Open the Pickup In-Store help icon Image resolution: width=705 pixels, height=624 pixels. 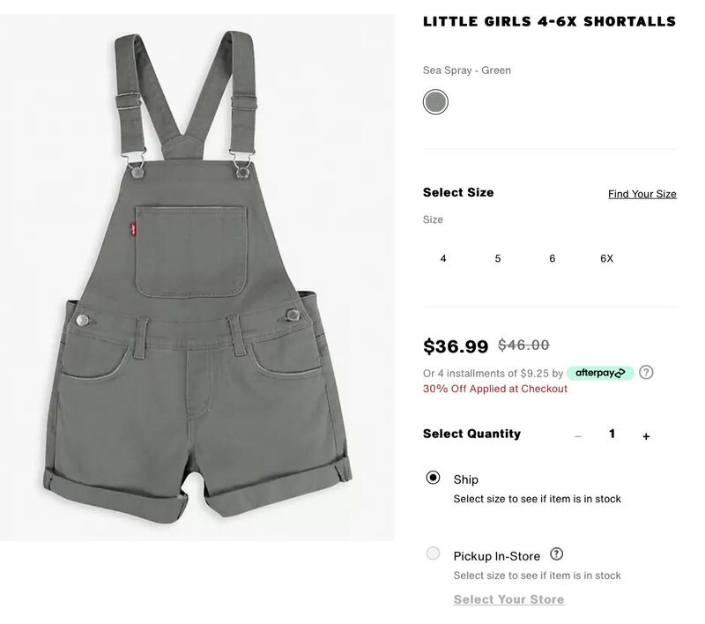pos(557,553)
